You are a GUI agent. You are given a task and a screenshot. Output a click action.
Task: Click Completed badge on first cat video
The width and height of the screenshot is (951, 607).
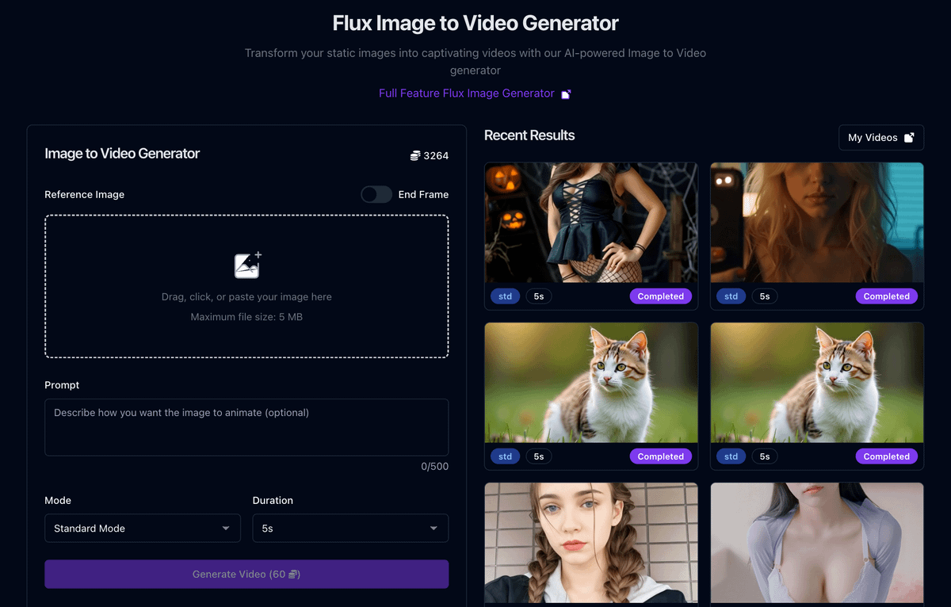point(660,456)
